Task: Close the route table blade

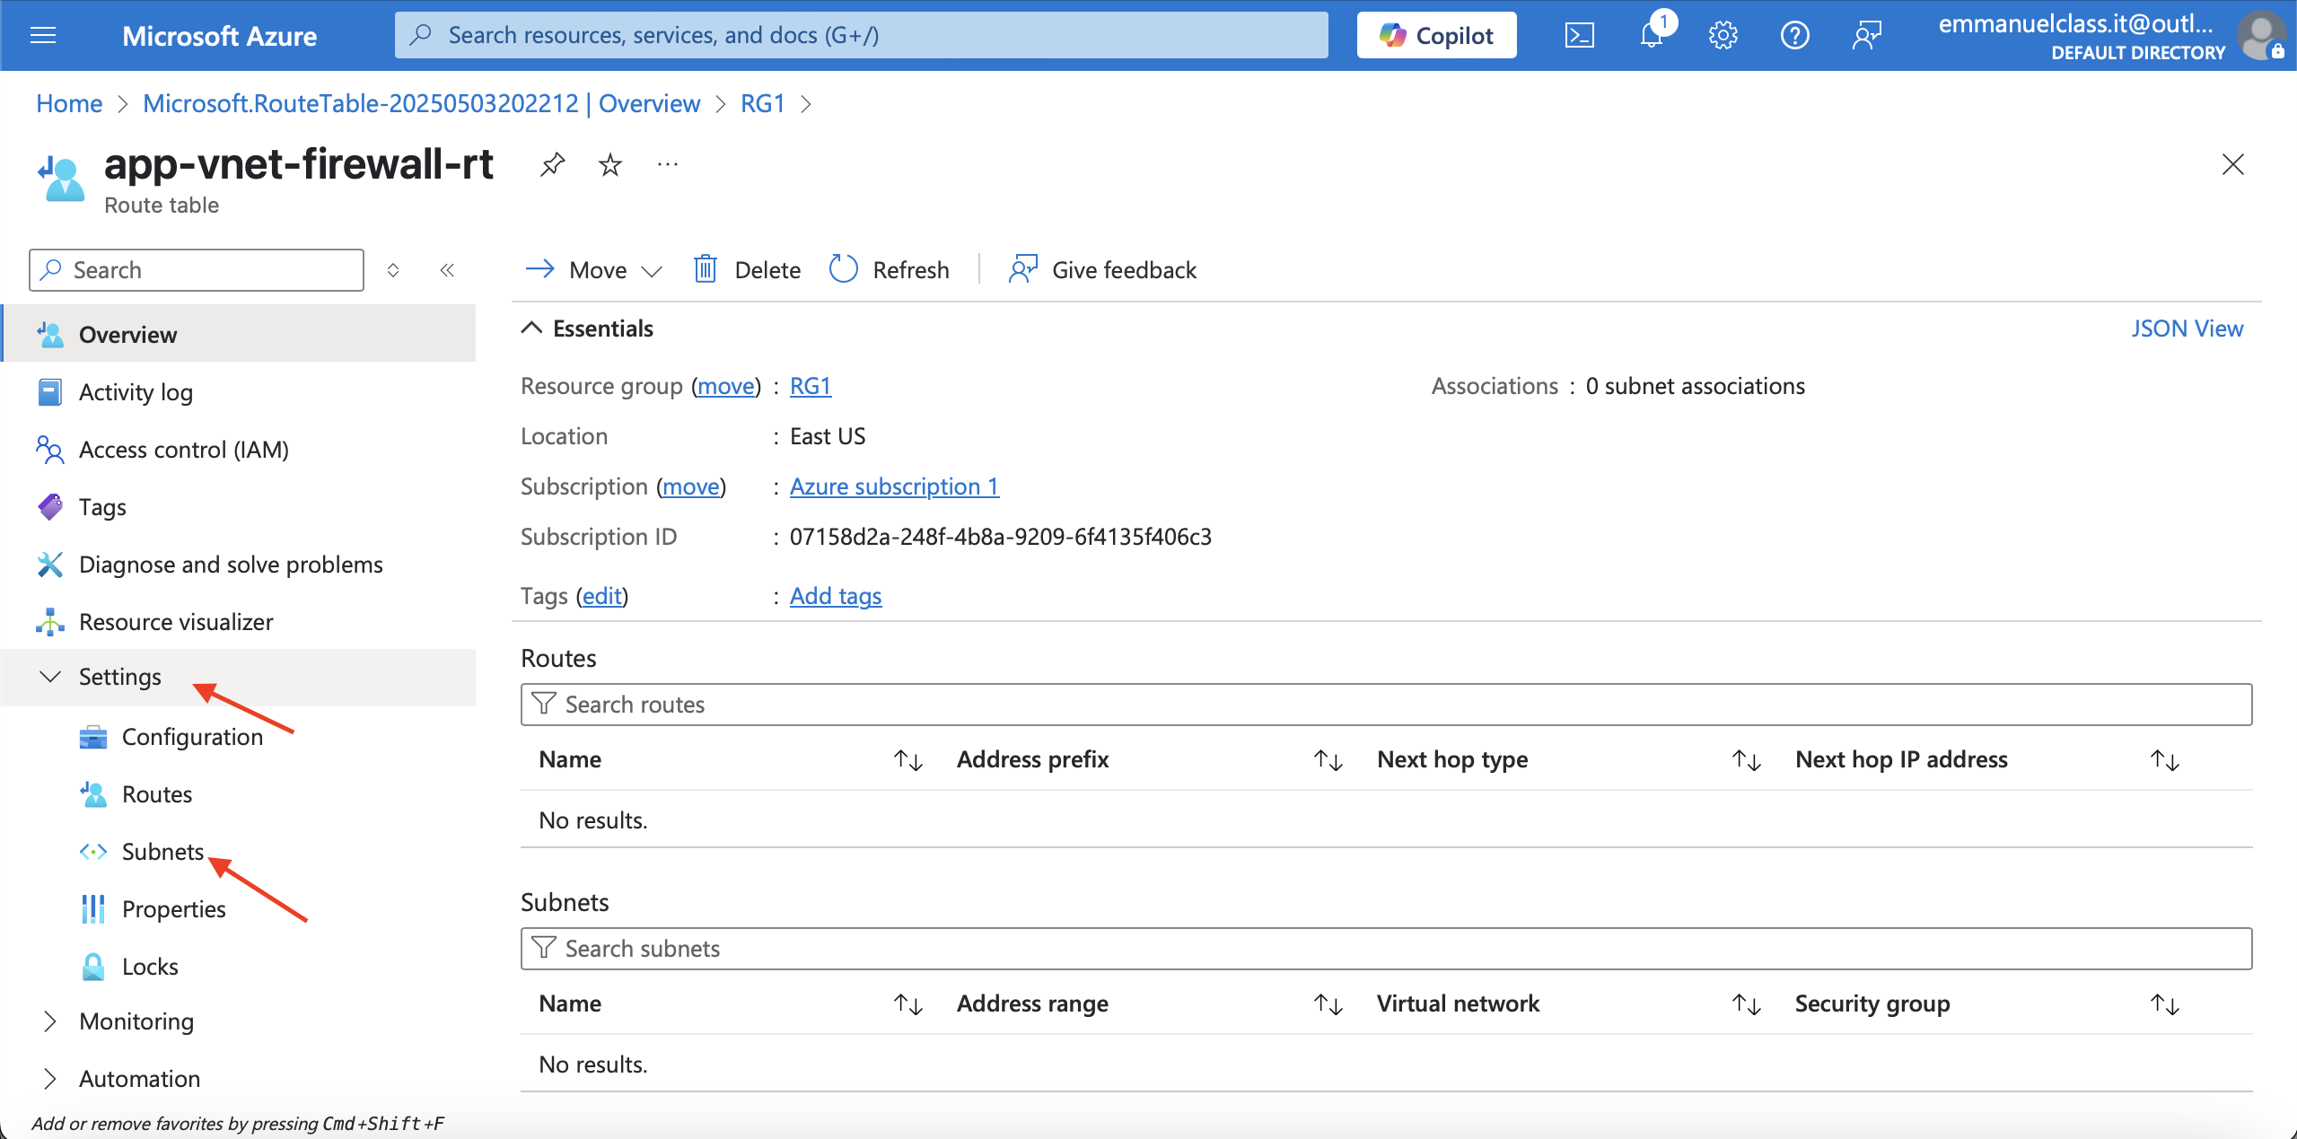Action: (2232, 164)
